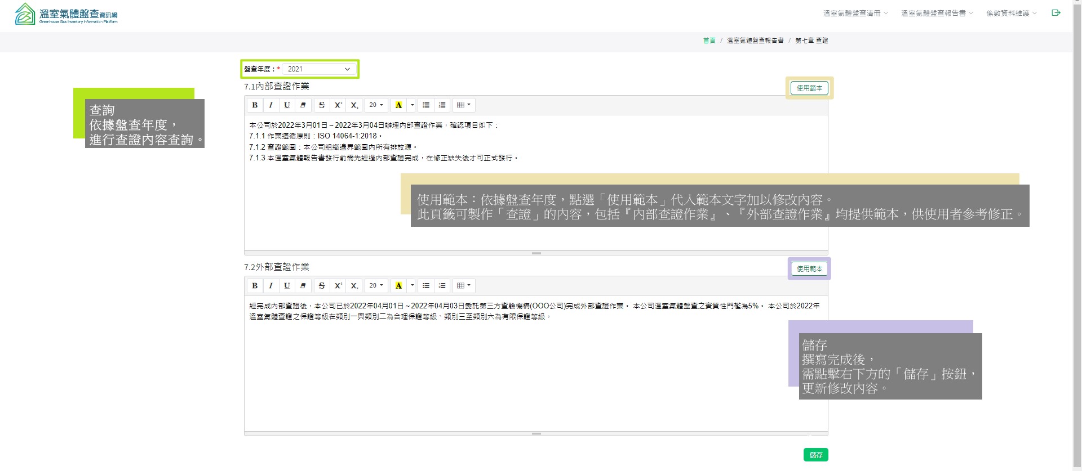Open the 溫室氣體盤查清冊 menu
Viewport: 1082px width, 471px height.
click(855, 14)
